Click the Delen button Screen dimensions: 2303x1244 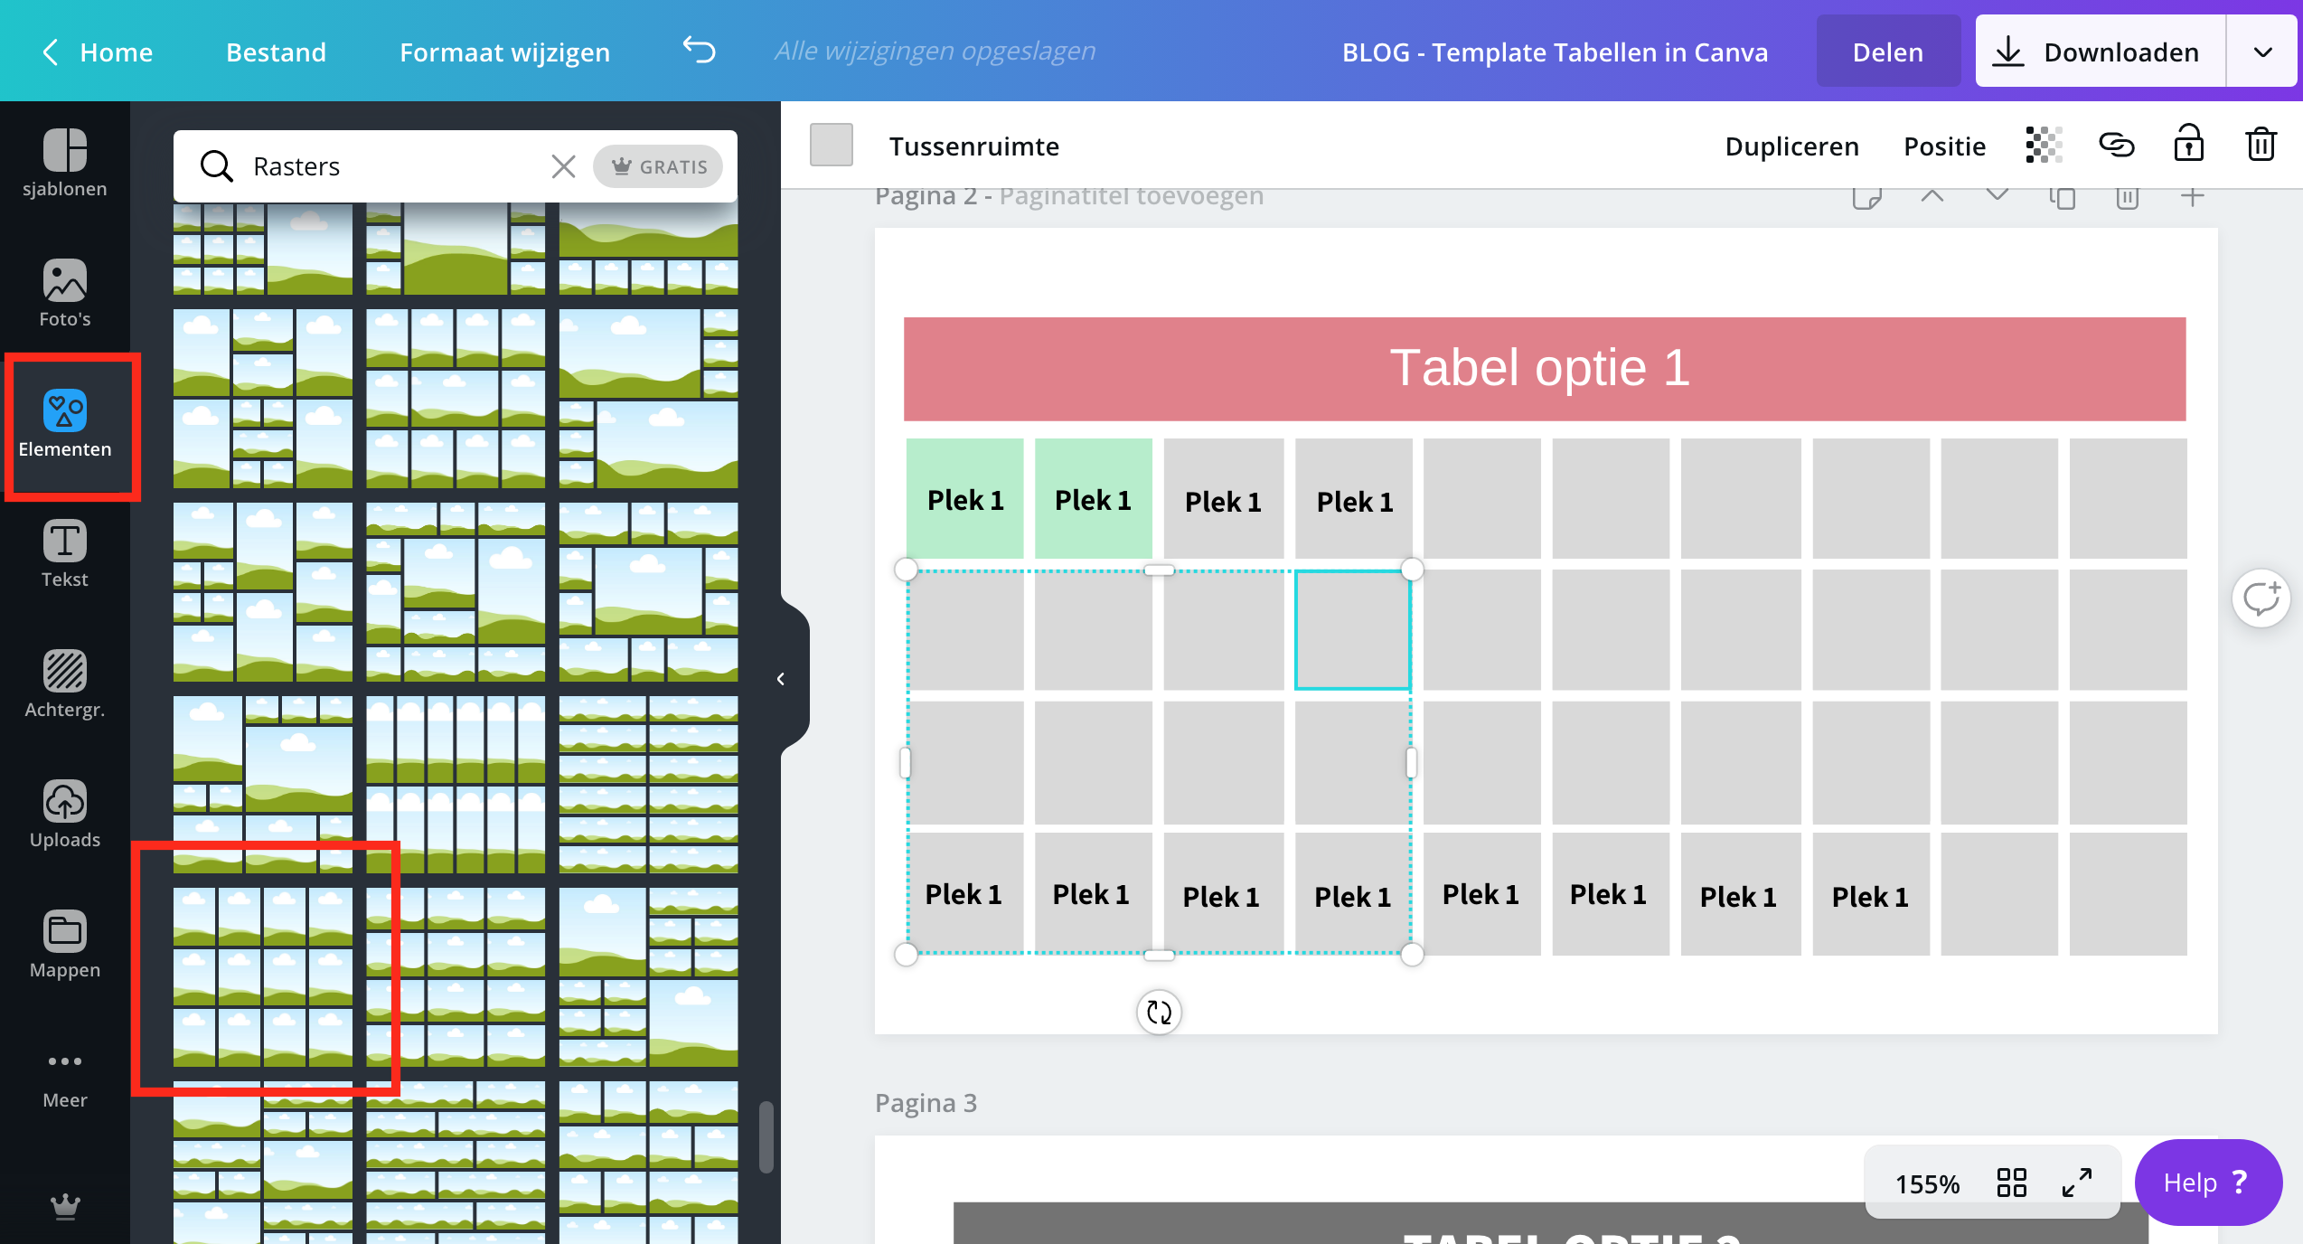click(x=1887, y=52)
